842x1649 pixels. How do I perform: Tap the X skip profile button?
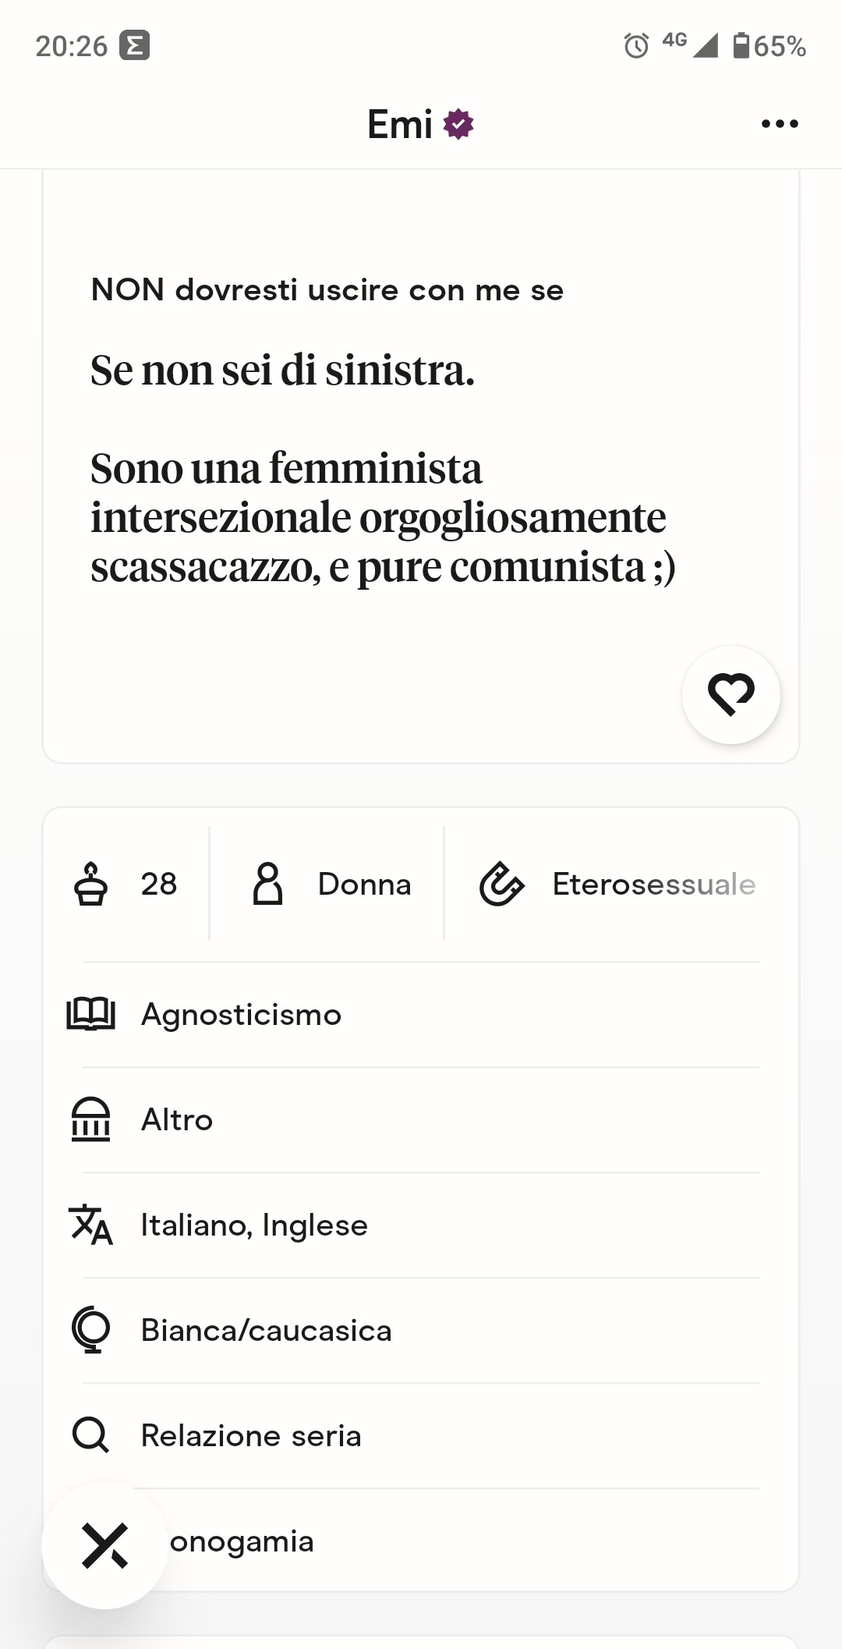(x=104, y=1545)
